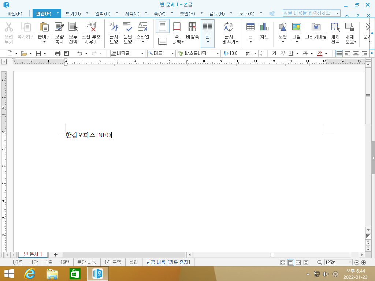Click the 개체 보호 object protect icon
The image size is (375, 281).
(x=350, y=27)
